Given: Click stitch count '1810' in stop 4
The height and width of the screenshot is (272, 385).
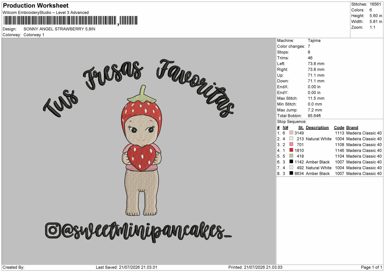Looking at the screenshot, I should pyautogui.click(x=299, y=151).
